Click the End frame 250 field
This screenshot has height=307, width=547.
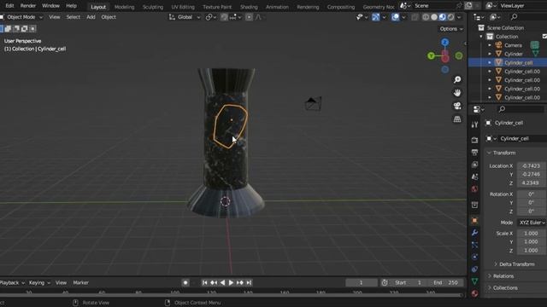click(x=446, y=282)
